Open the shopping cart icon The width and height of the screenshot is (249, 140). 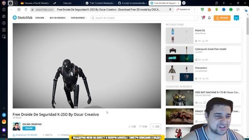[203, 18]
